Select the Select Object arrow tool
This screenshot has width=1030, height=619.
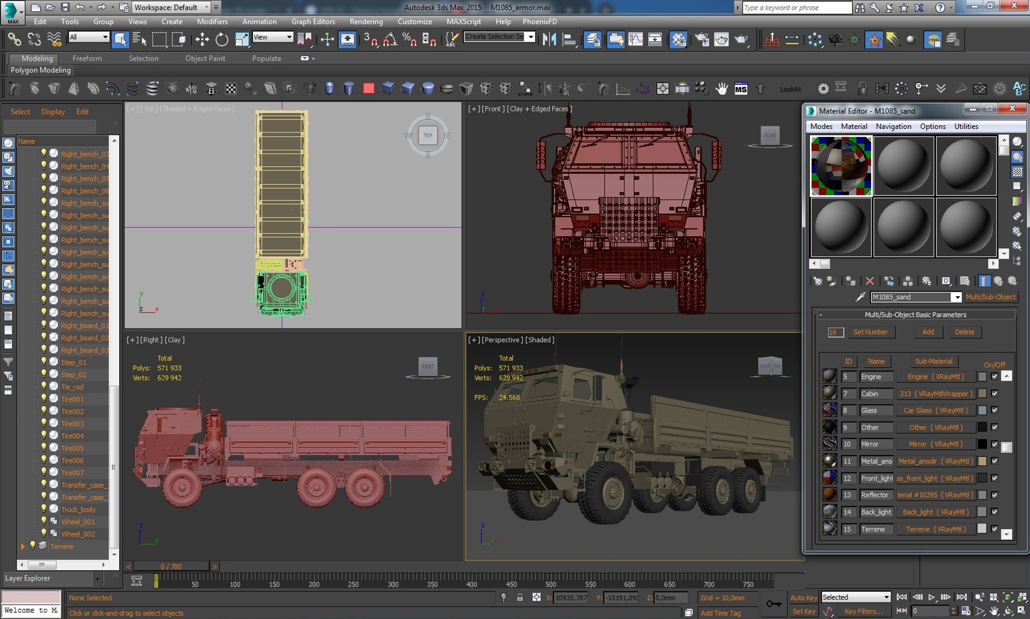click(120, 40)
